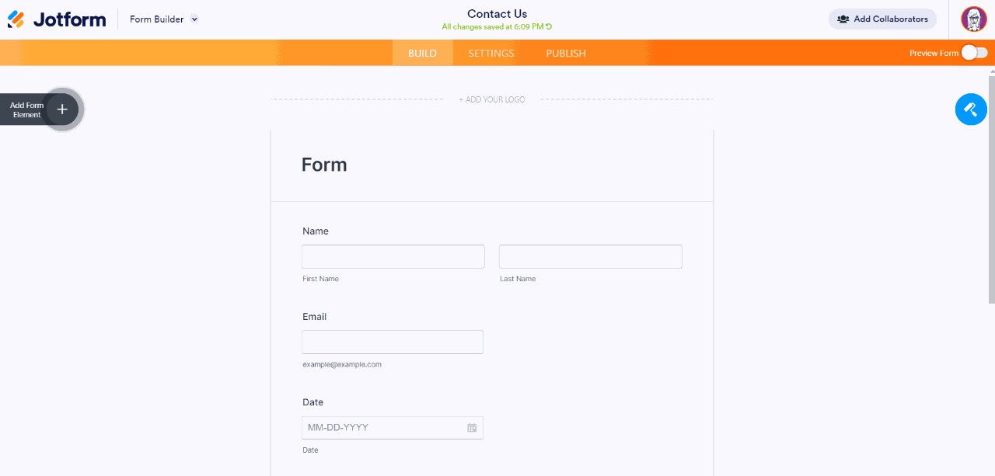Open the Add Form Element plus button

click(62, 109)
